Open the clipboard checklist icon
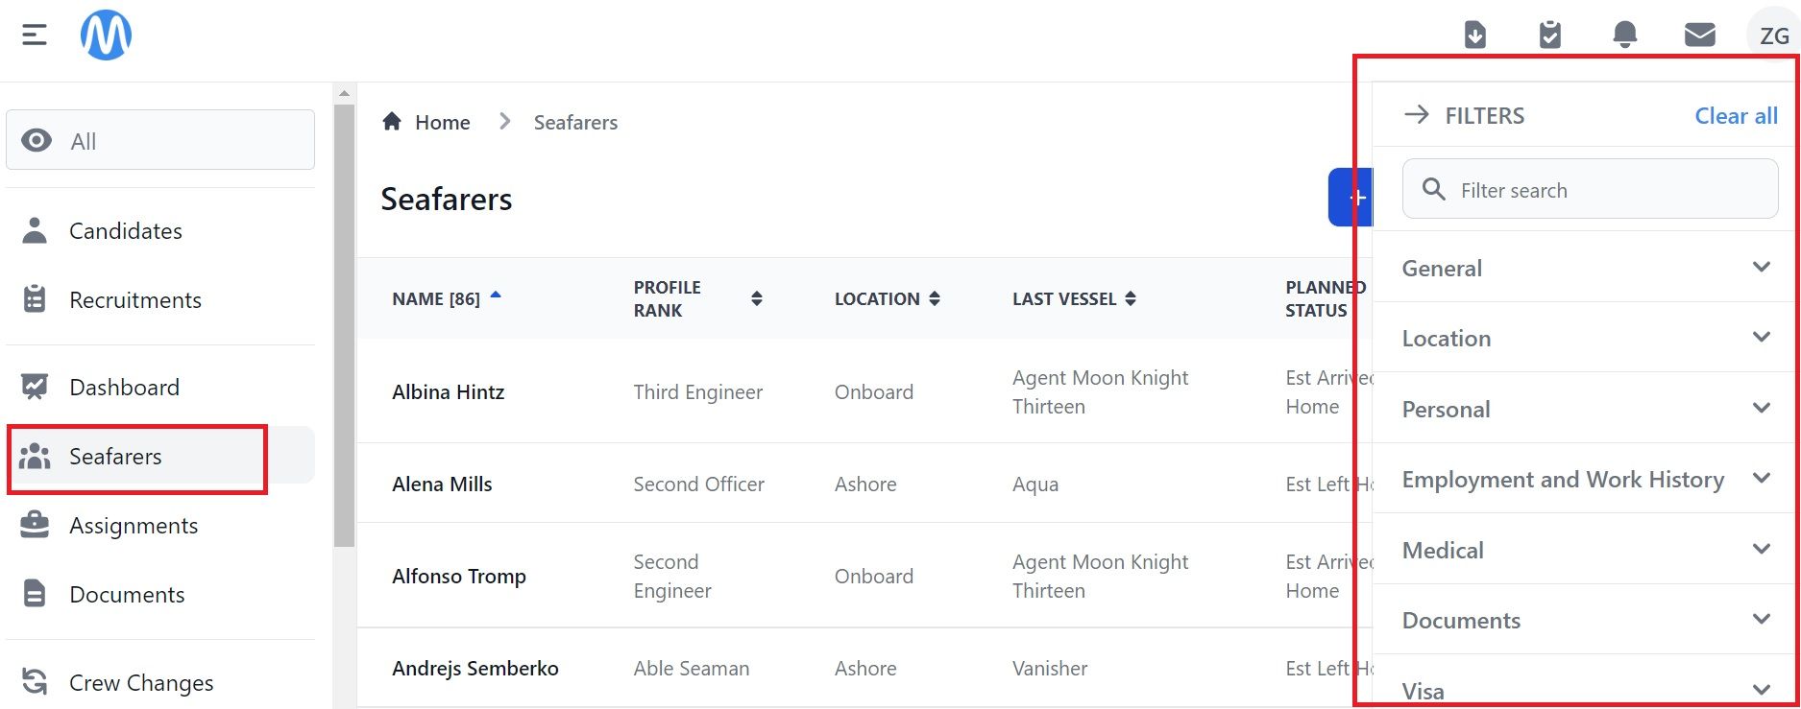This screenshot has width=1801, height=709. [x=1550, y=35]
